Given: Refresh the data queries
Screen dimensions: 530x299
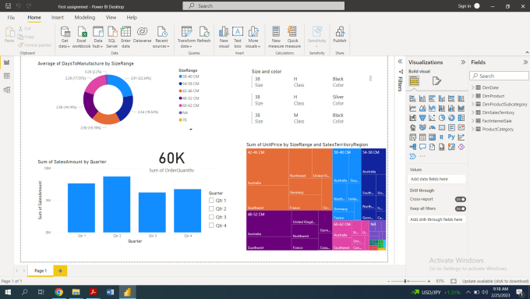Looking at the screenshot, I should coord(204,34).
